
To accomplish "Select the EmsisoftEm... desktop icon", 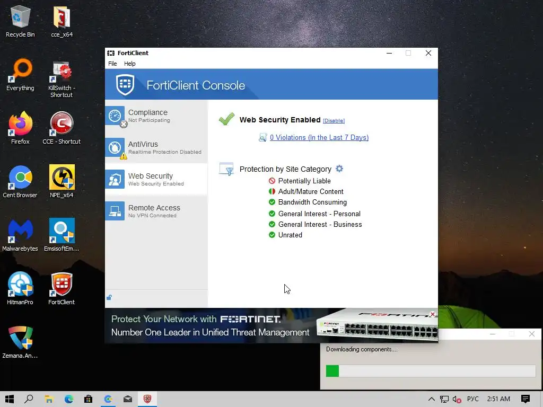I will point(62,235).
